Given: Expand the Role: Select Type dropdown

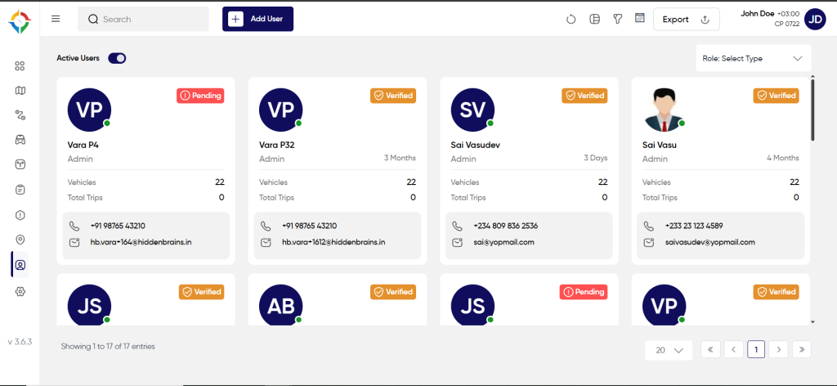Looking at the screenshot, I should pyautogui.click(x=753, y=58).
